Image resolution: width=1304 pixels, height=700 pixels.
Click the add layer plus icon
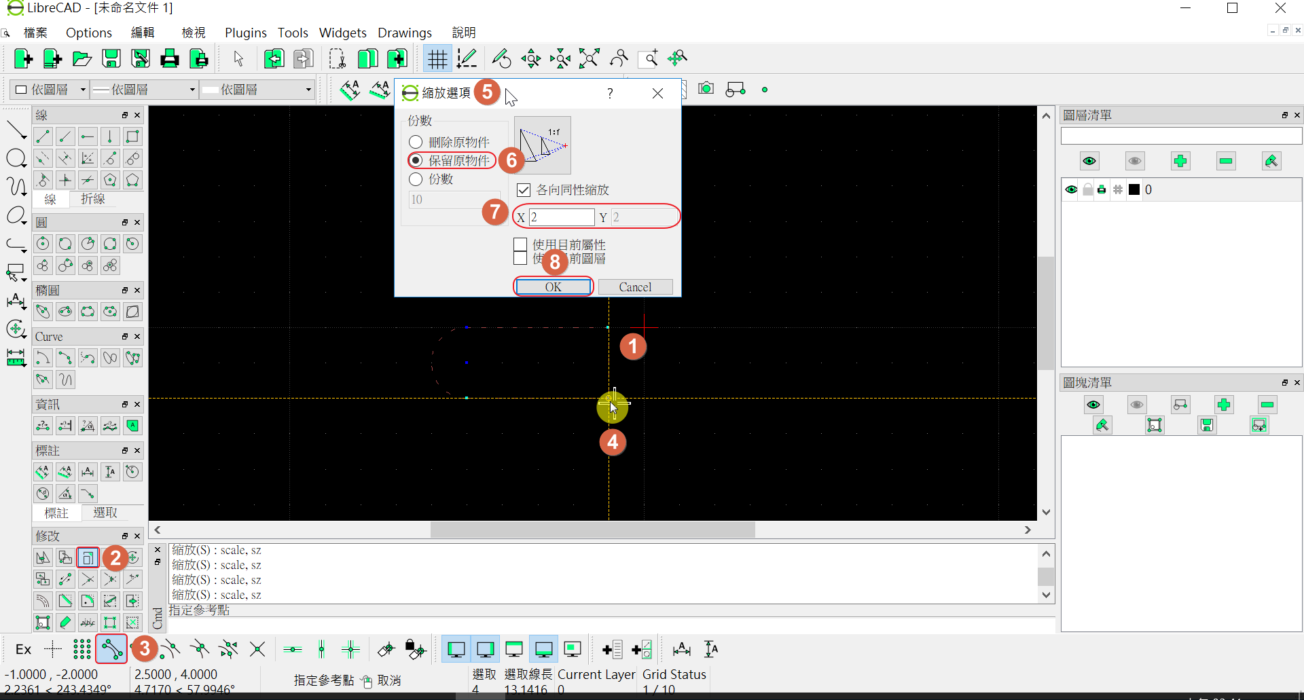coord(1180,161)
